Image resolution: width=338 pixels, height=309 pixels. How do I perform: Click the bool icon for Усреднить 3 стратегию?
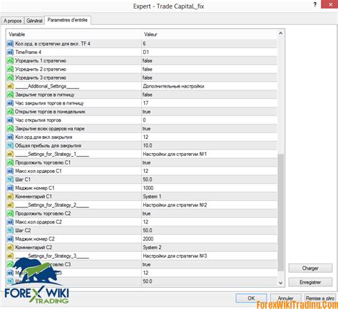click(10, 78)
